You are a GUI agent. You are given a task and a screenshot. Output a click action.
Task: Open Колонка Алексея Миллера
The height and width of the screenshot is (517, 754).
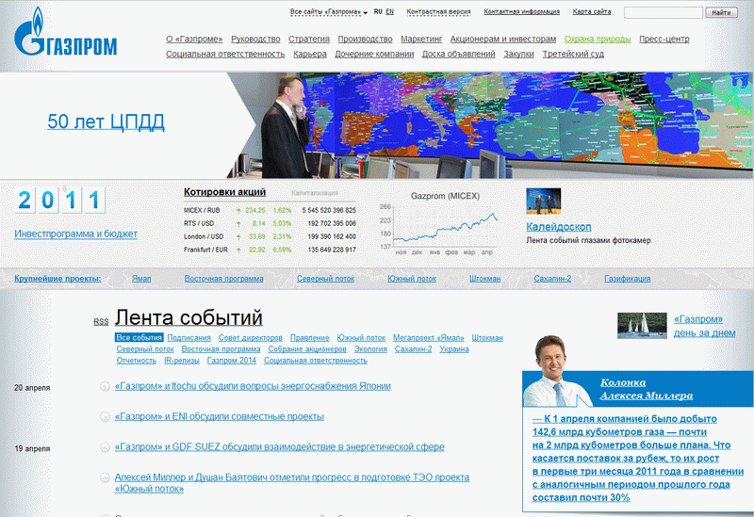click(647, 389)
